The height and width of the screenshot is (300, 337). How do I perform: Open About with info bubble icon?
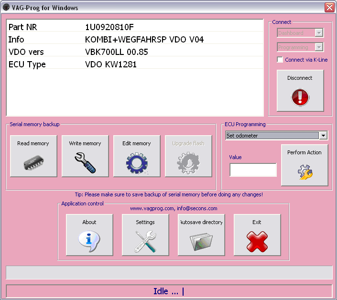coord(89,241)
